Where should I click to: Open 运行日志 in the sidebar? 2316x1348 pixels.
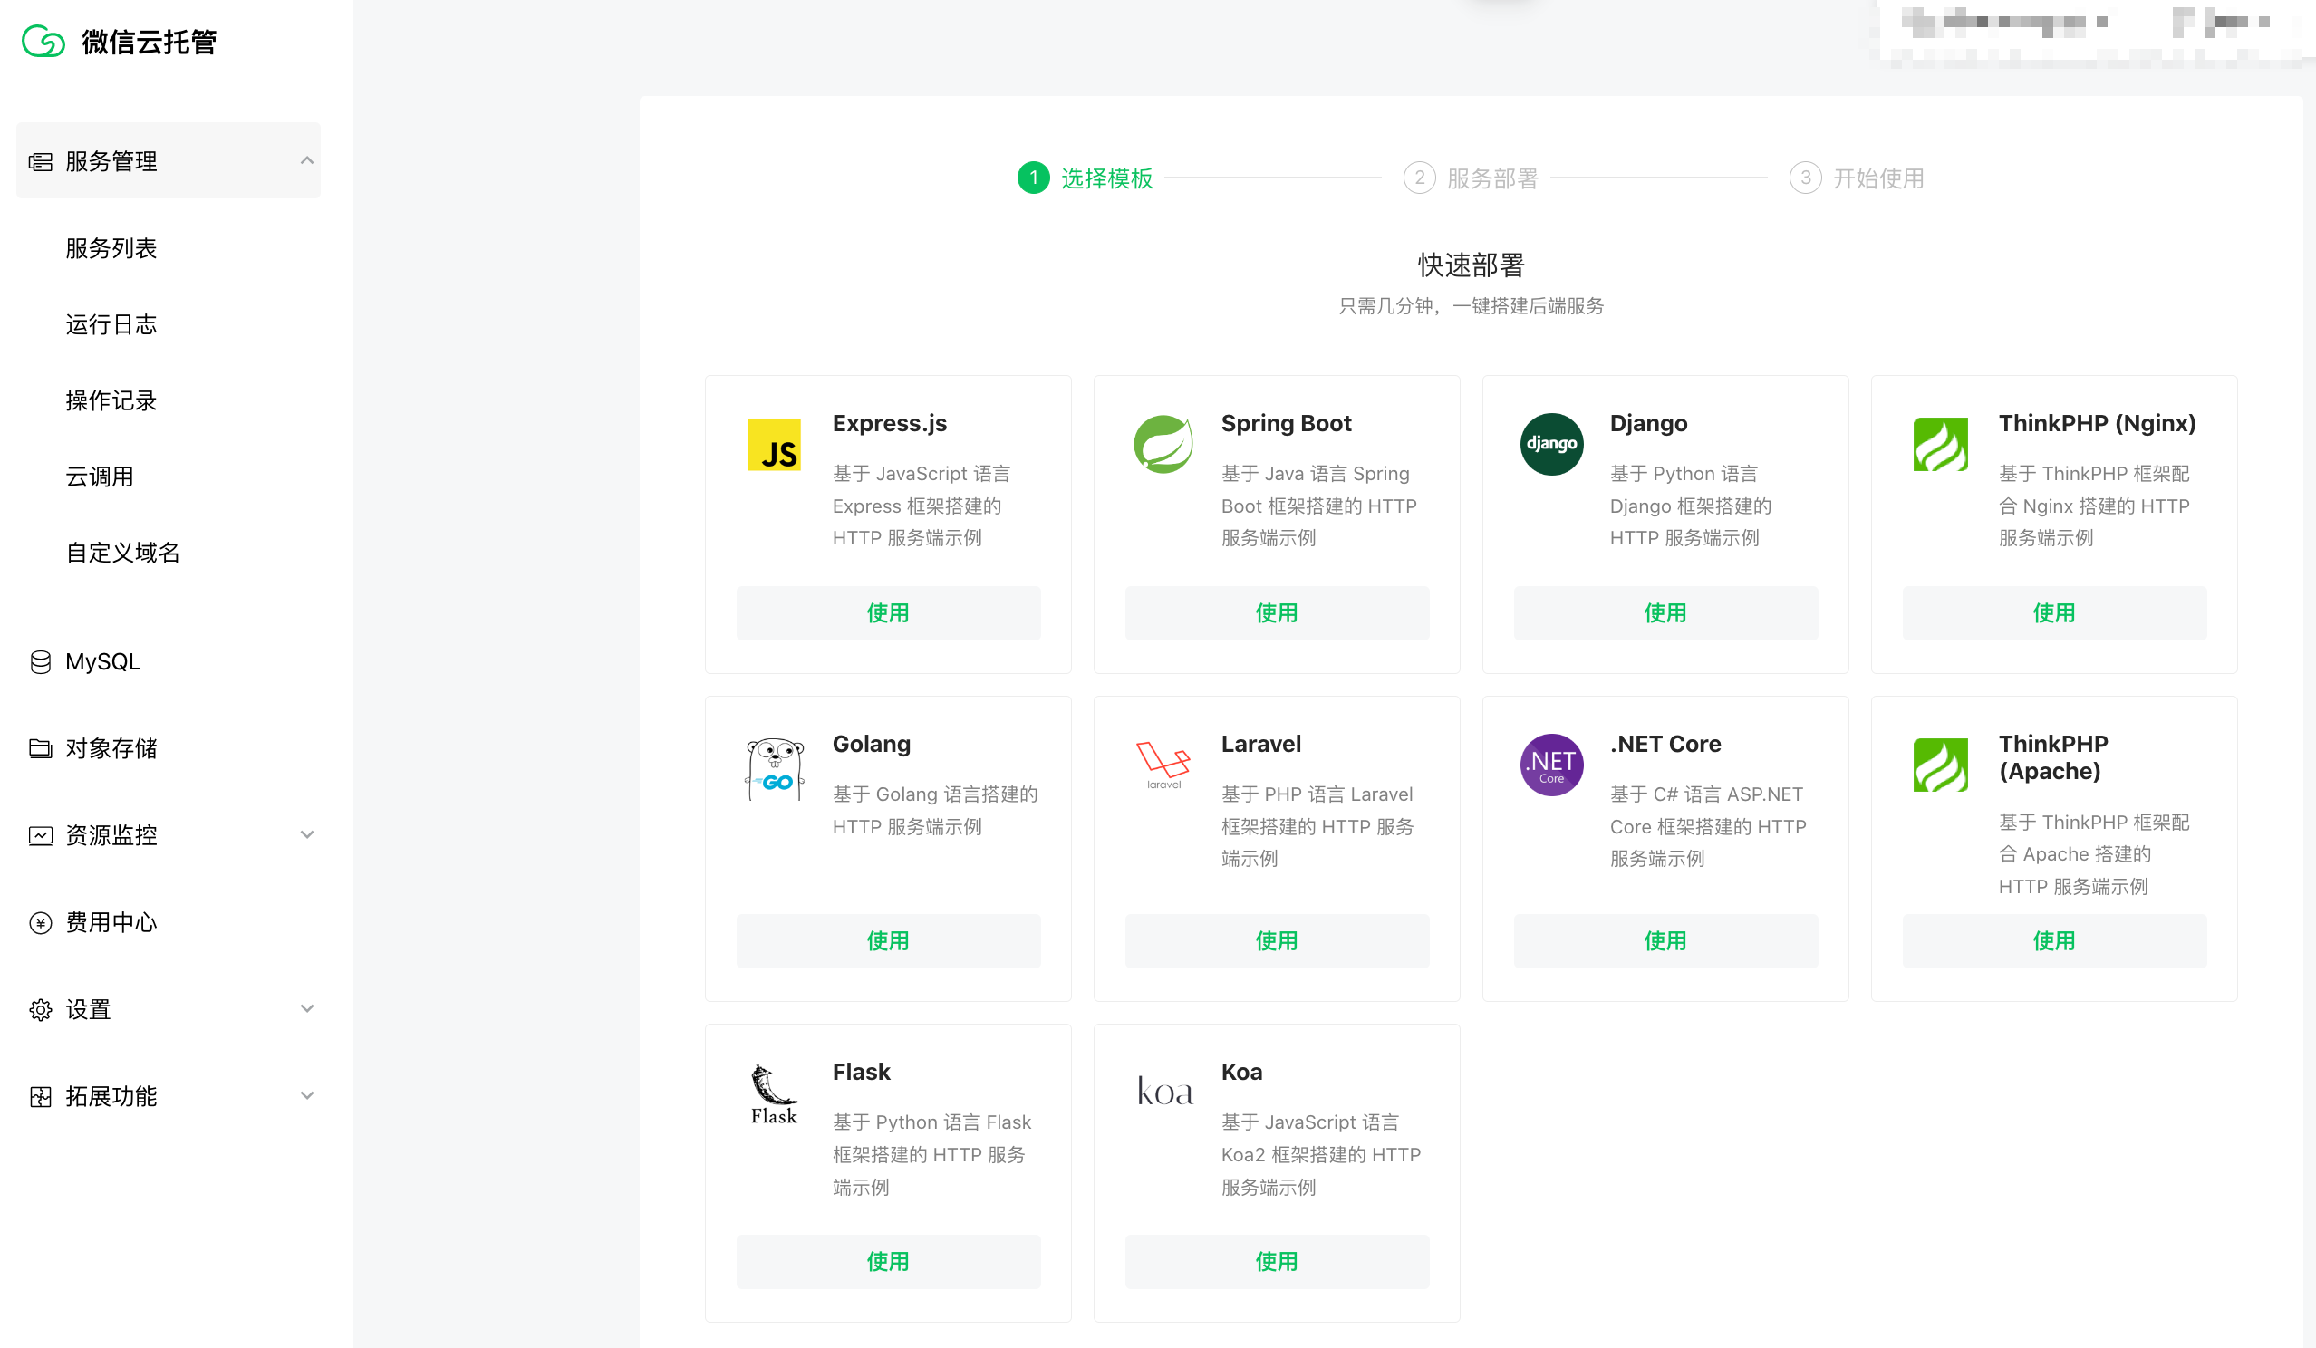coord(111,324)
